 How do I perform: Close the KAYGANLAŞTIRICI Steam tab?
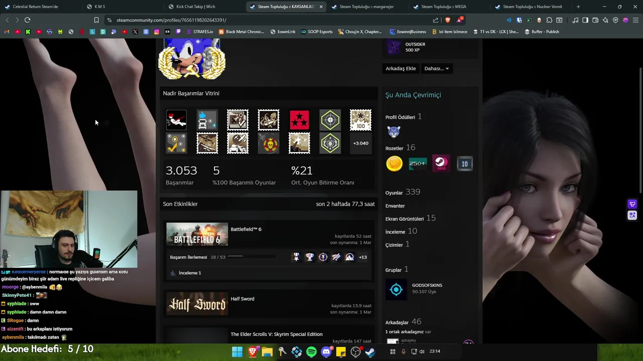321,7
